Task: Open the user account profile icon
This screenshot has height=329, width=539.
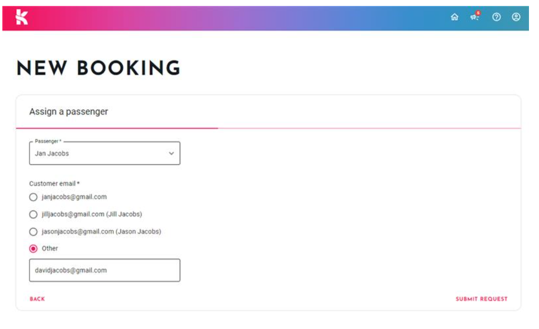Action: [516, 17]
